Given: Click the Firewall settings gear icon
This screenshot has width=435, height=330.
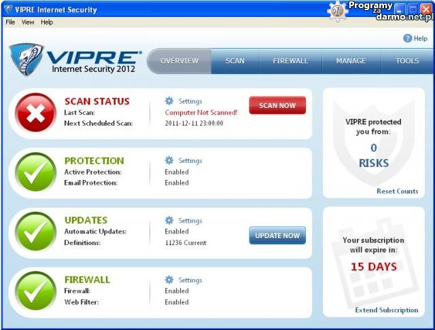Looking at the screenshot, I should pos(169,280).
